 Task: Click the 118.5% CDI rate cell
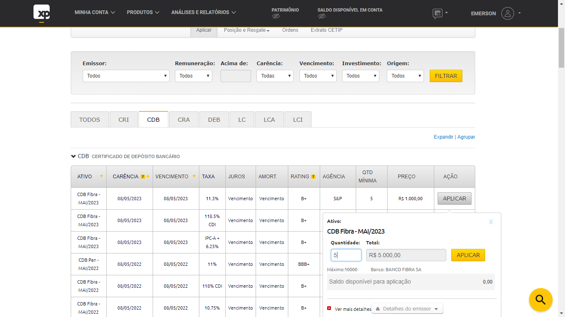pos(212,220)
